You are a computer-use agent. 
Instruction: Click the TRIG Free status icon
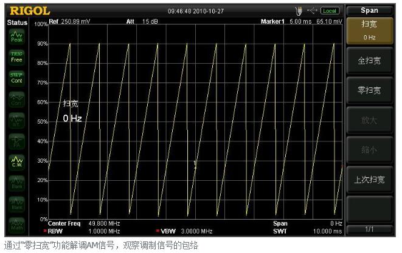[x=16, y=57]
